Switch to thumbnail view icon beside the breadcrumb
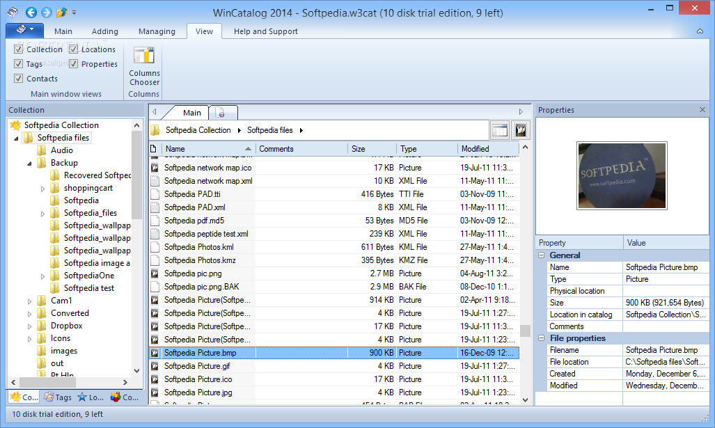Screen dimensions: 715x428 click(x=520, y=130)
